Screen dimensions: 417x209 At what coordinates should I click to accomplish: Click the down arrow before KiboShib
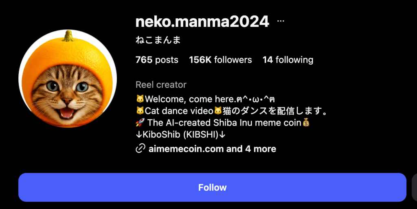coord(139,135)
